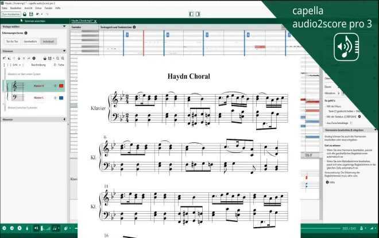Click the Farbe column header
The width and height of the screenshot is (379, 238).
61,65
